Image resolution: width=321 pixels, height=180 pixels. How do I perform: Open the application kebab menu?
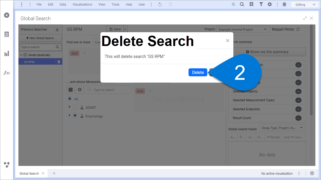(22, 5)
